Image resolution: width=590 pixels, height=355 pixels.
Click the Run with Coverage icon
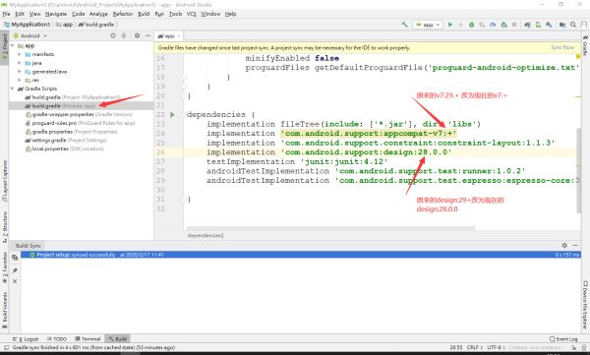tap(482, 25)
